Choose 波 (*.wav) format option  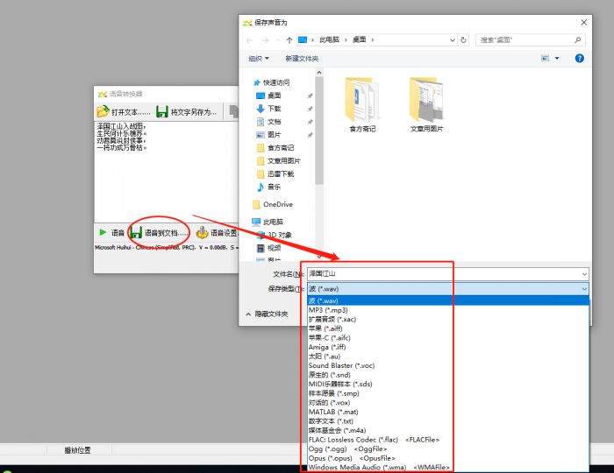448,300
